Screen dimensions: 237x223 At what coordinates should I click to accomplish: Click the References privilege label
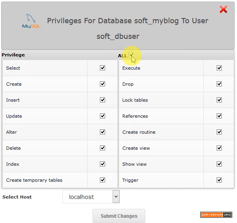[x=135, y=116]
